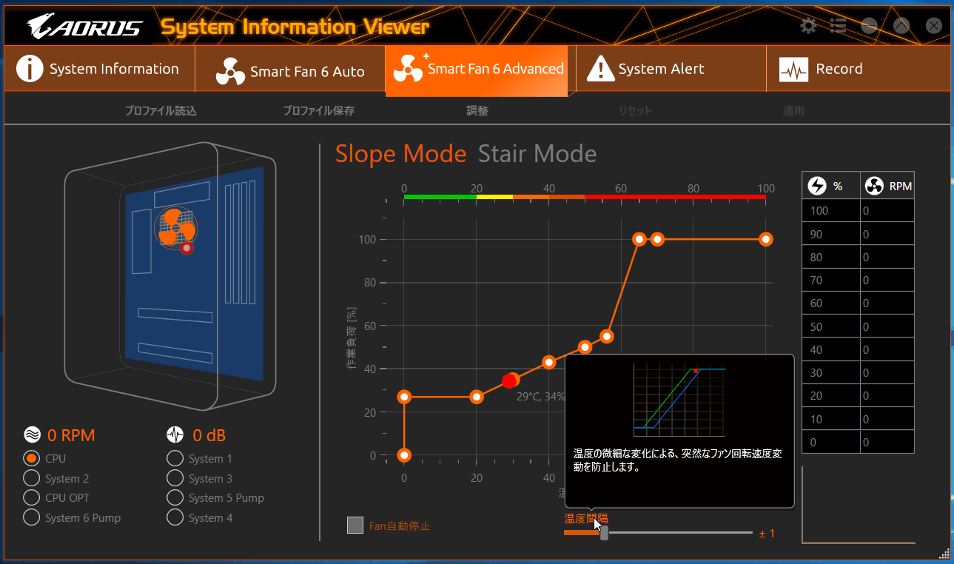Select the System 5 Pump radio button
954x564 pixels.
(x=175, y=497)
